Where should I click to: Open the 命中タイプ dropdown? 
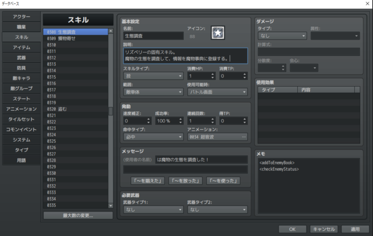click(153, 137)
